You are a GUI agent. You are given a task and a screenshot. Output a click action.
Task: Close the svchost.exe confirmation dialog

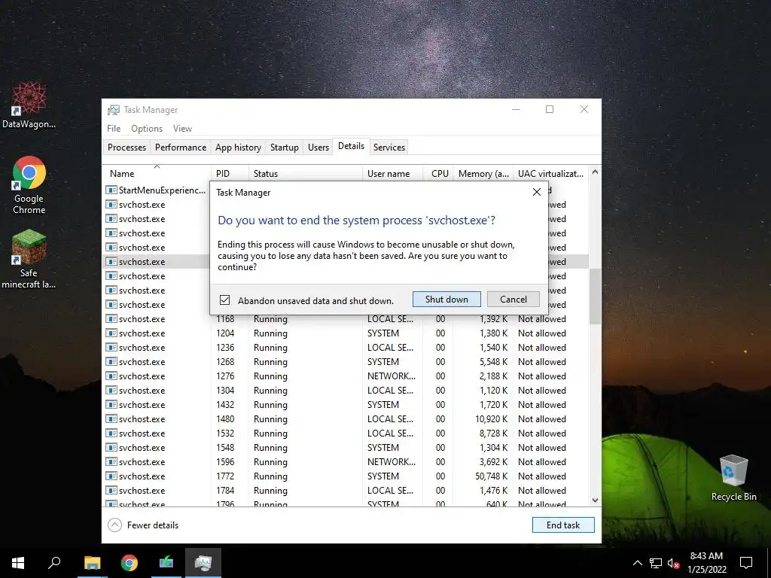(536, 192)
